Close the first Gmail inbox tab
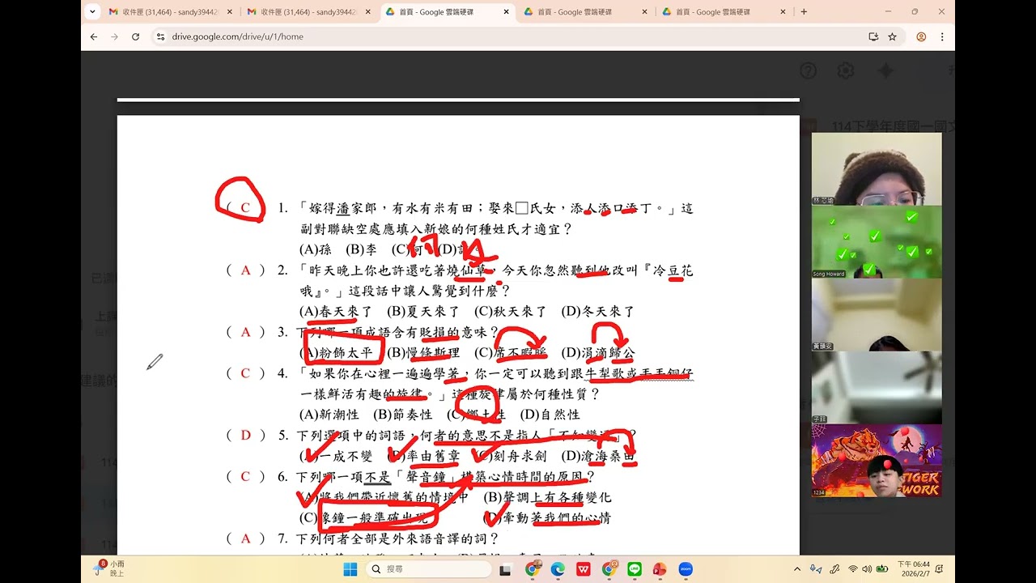1036x583 pixels. (x=230, y=12)
